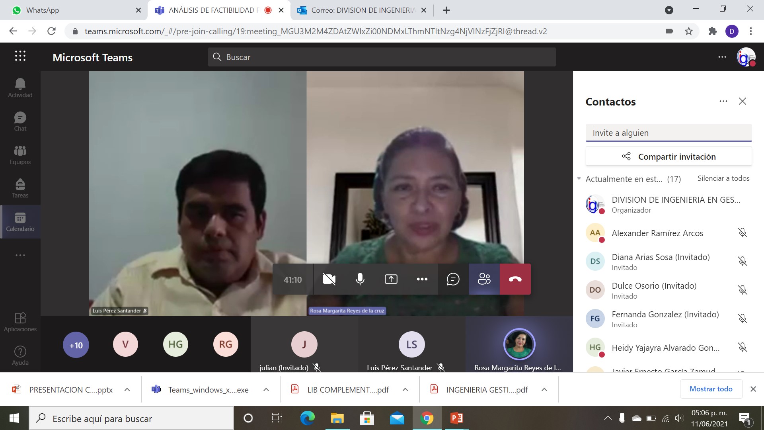764x430 pixels.
Task: Hang up the call
Action: coord(515,279)
